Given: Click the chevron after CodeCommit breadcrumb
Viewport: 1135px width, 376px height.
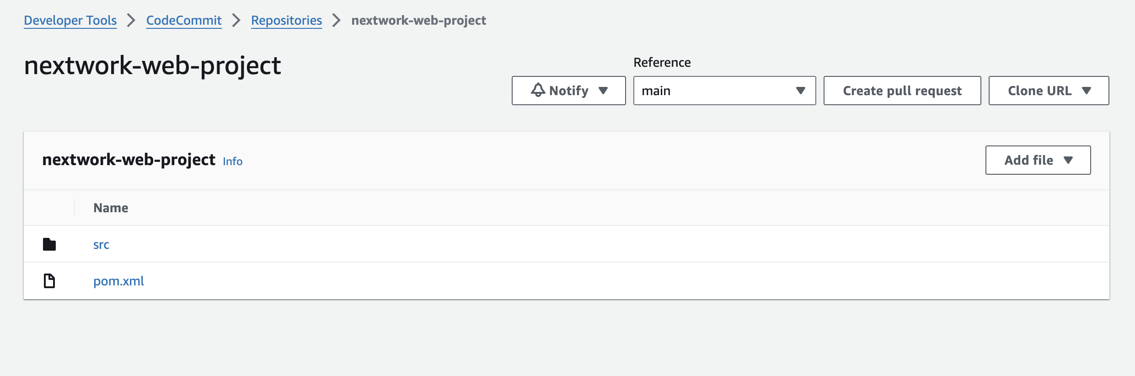Looking at the screenshot, I should (x=236, y=20).
